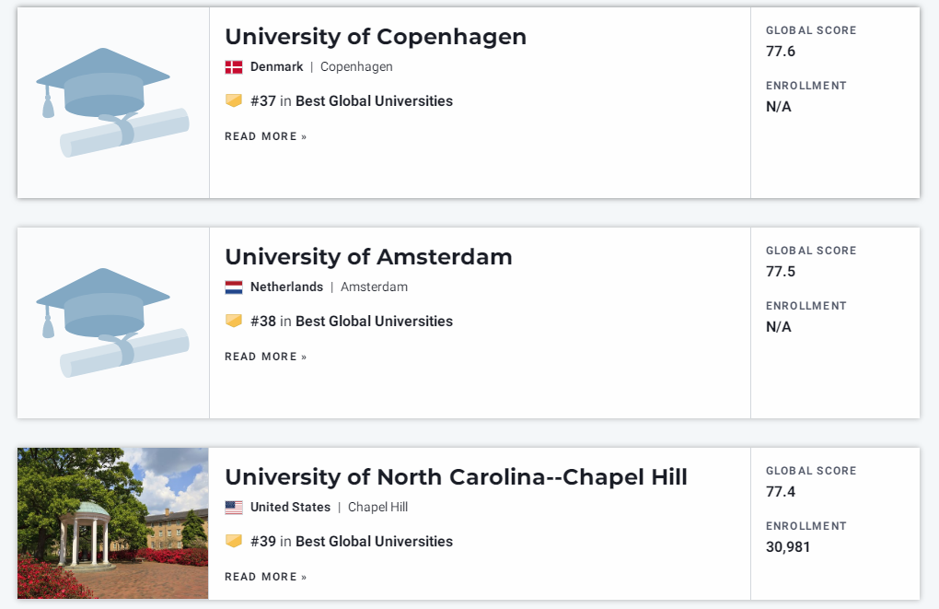Viewport: 939px width, 609px height.
Task: Click the Netherlands flag icon
Action: (x=234, y=287)
